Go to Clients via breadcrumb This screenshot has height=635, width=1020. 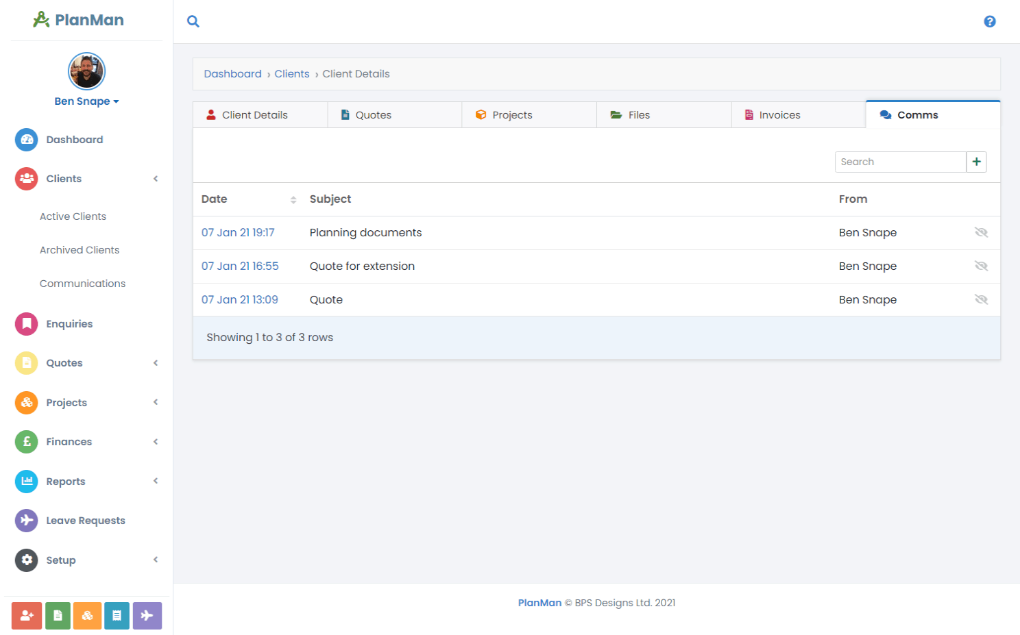point(292,74)
